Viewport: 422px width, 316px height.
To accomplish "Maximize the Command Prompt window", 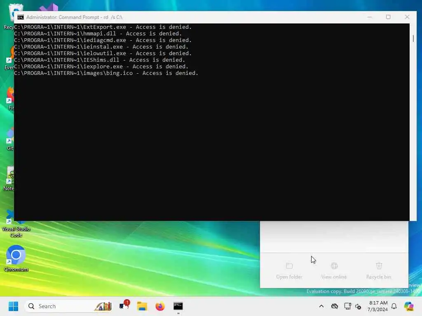I will point(388,17).
